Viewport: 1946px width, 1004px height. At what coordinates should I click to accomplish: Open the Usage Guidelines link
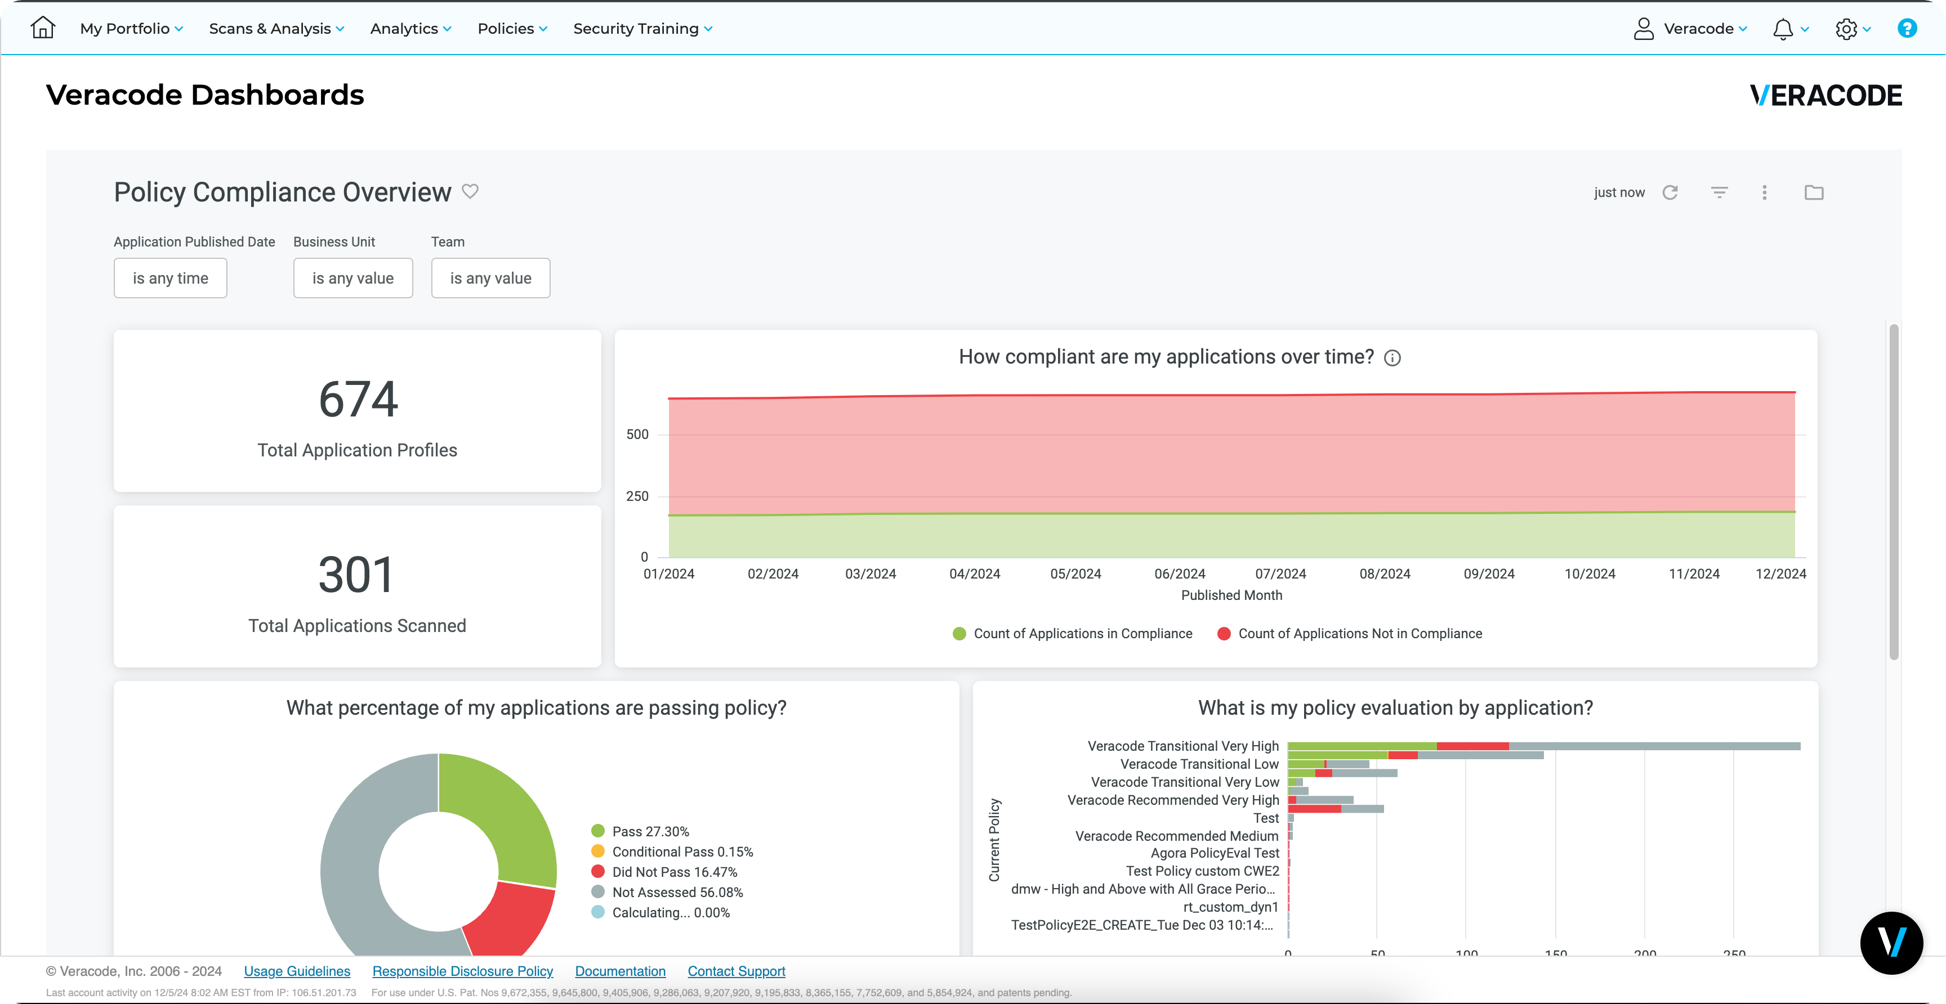point(297,971)
